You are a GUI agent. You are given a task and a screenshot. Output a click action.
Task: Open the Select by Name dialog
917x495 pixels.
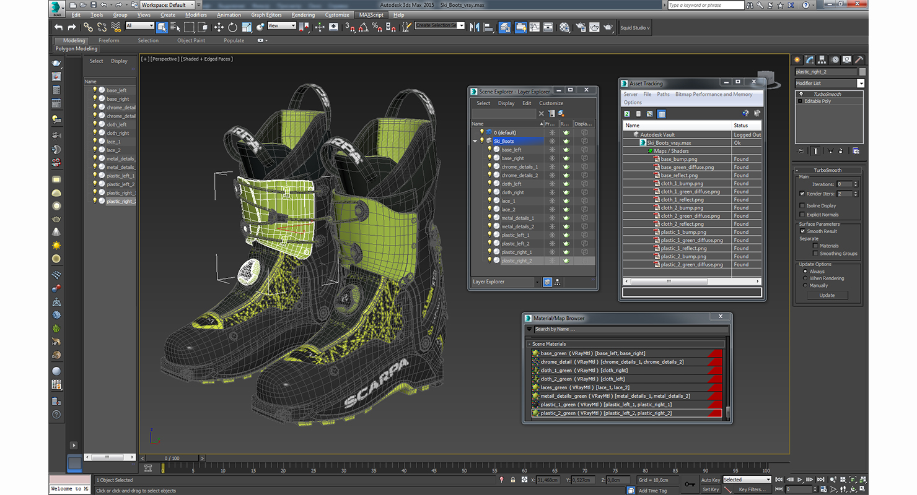175,27
